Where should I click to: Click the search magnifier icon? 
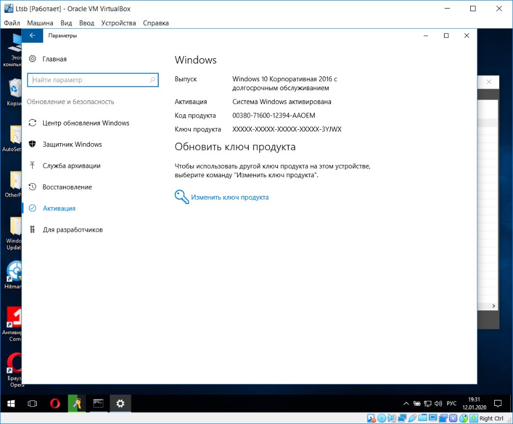pyautogui.click(x=152, y=80)
